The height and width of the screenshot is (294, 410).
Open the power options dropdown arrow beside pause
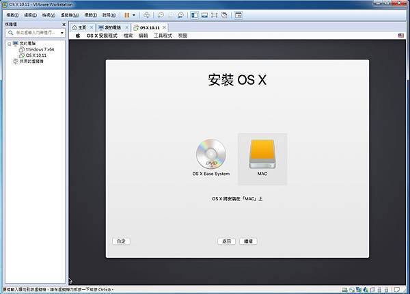[x=134, y=15]
